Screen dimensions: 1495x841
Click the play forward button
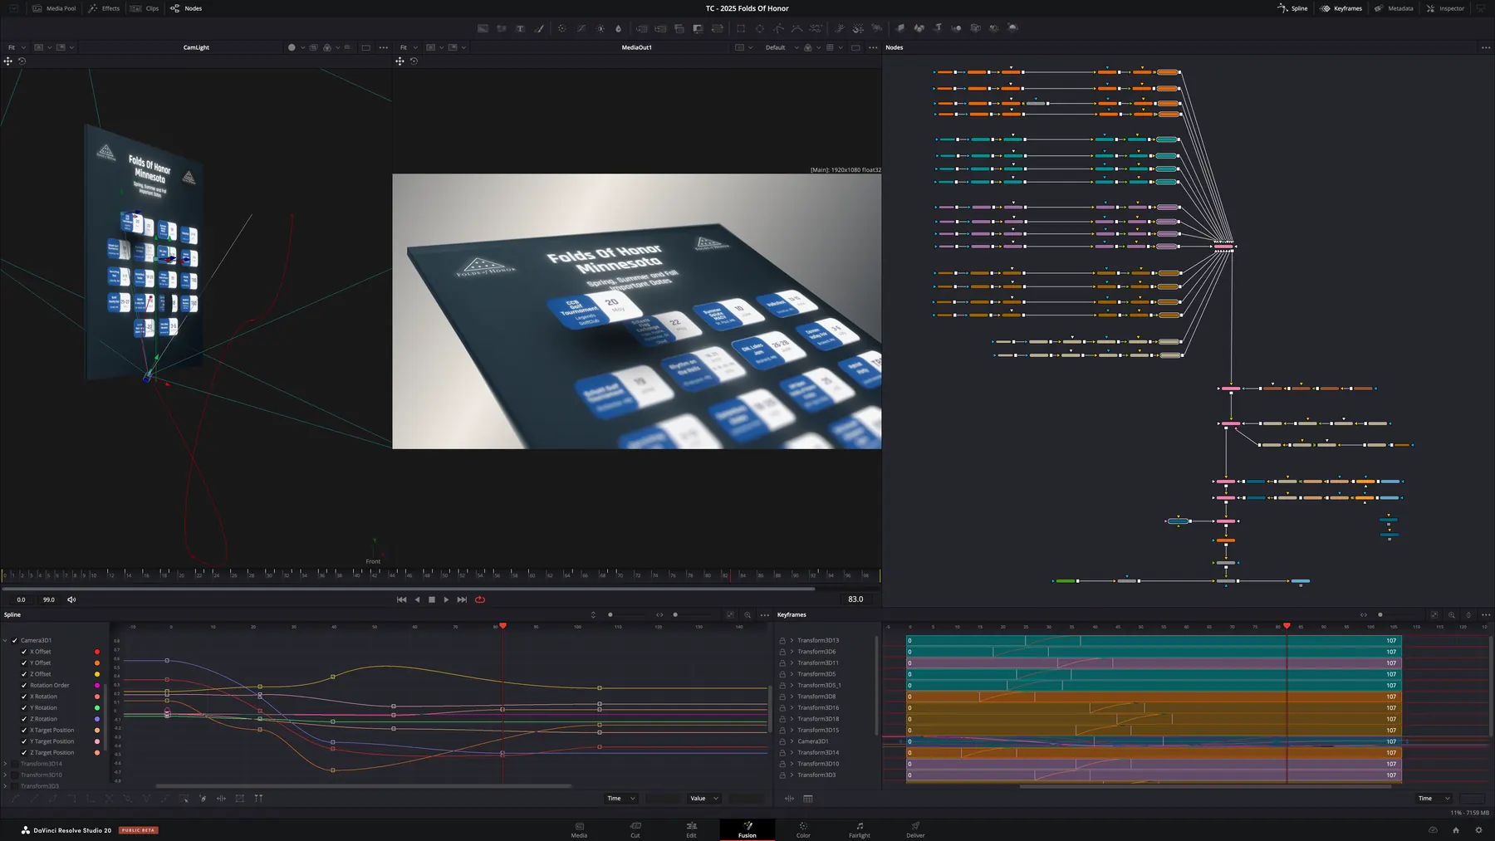447,599
